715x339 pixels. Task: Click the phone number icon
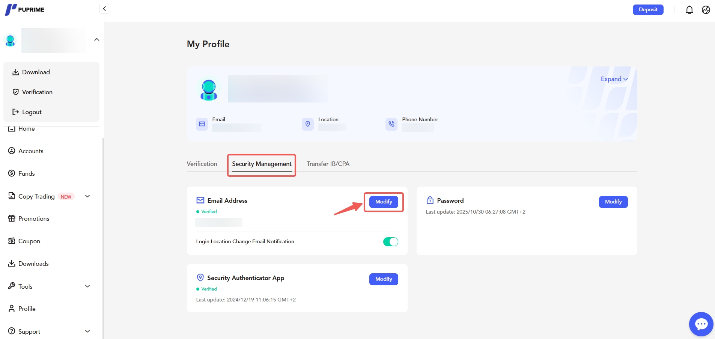click(x=391, y=124)
